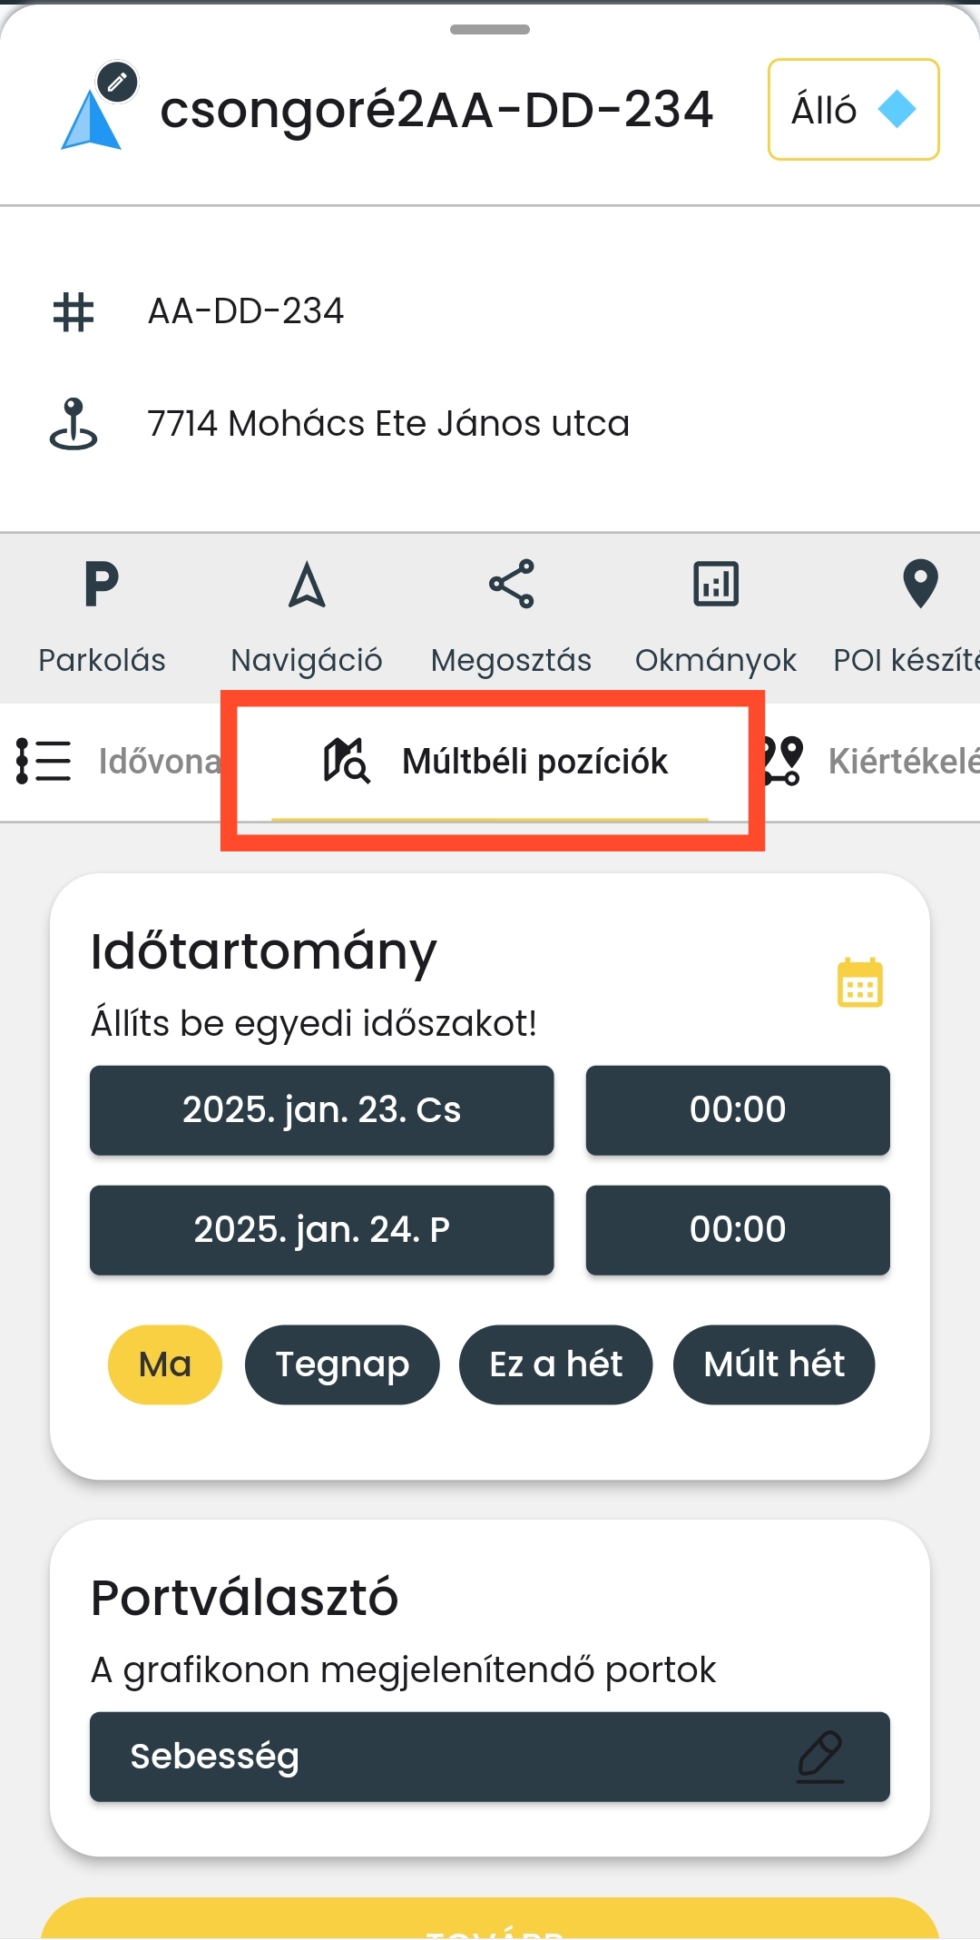
Task: Start Navigáció with the arrow icon
Action: tap(307, 586)
